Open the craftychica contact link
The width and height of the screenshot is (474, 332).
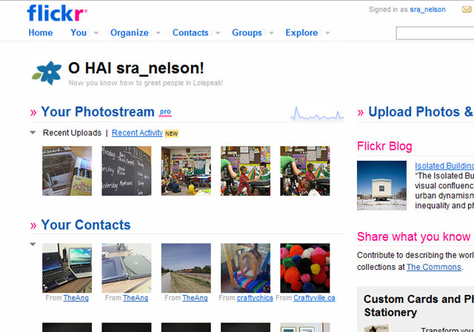point(255,298)
